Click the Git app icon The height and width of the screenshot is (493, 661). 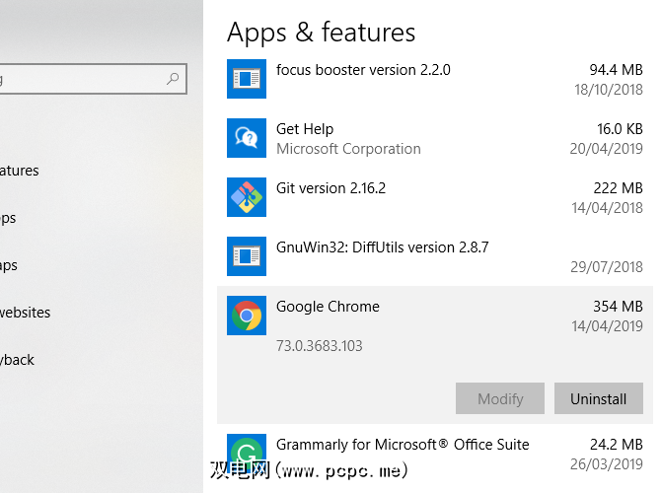[246, 197]
